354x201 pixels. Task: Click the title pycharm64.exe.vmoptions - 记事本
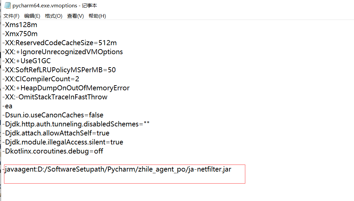55,5
